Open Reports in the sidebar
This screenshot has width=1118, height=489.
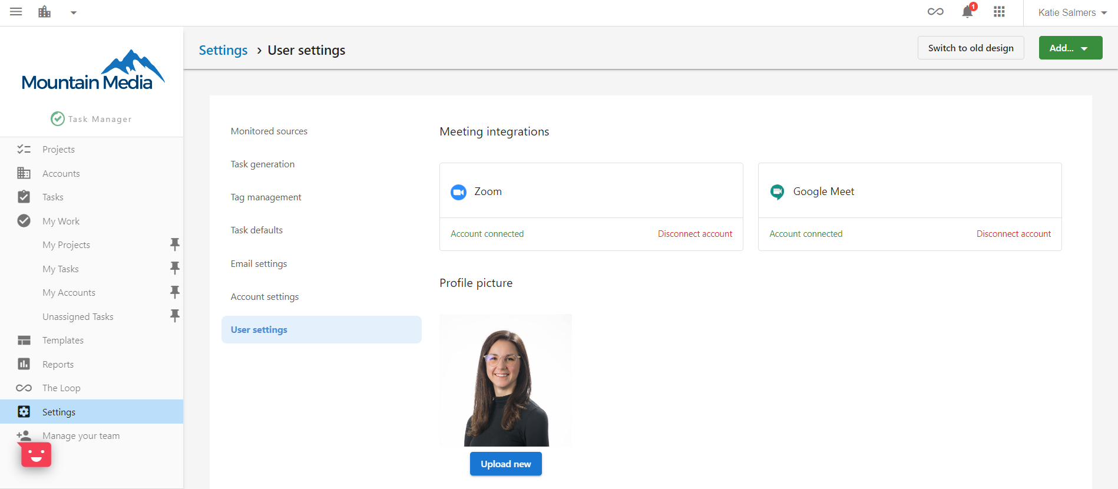tap(58, 365)
